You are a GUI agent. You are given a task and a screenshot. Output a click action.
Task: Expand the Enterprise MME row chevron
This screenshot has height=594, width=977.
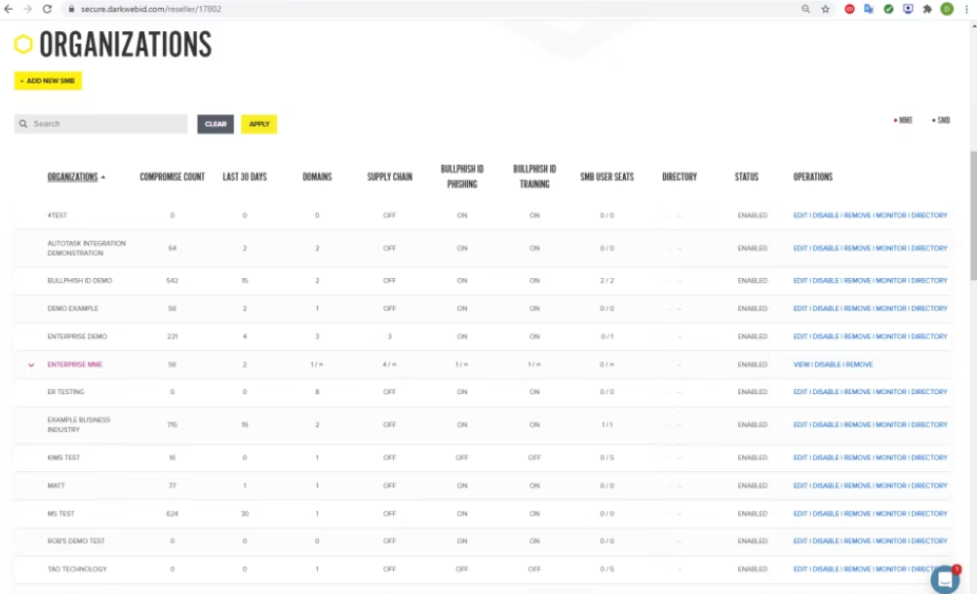[31, 365]
